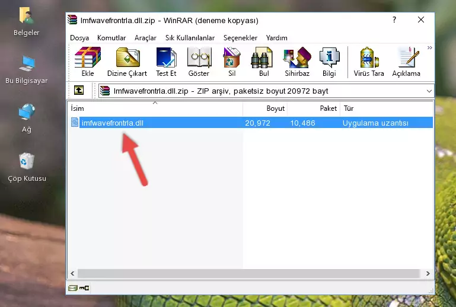Image resolution: width=456 pixels, height=307 pixels.
Task: Open Sık Kullanılanlar menu
Action: (190, 38)
